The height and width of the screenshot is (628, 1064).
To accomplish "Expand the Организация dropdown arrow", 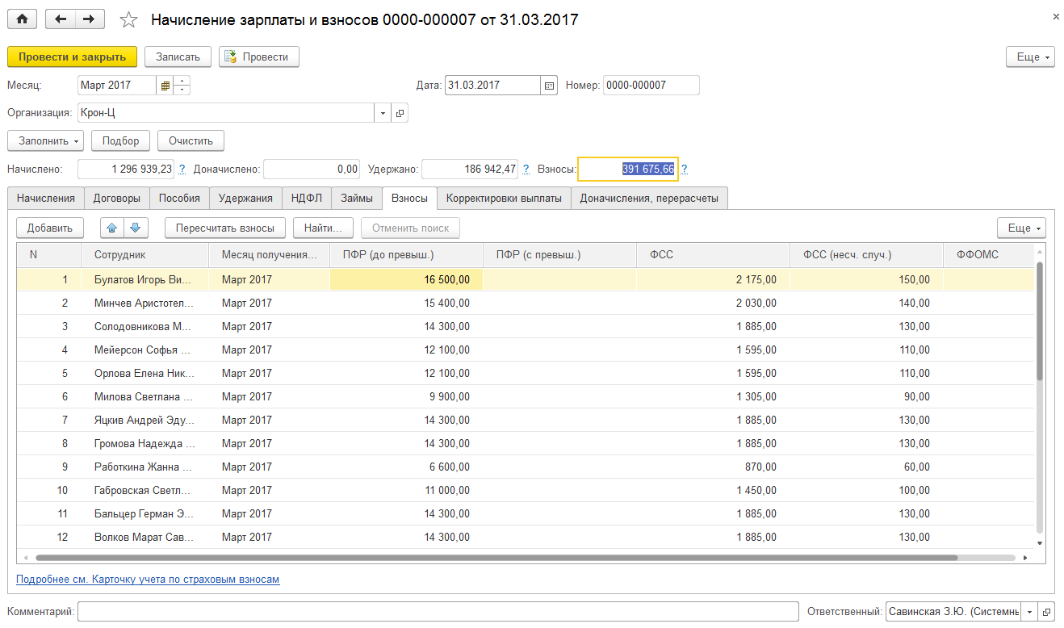I will (x=383, y=113).
